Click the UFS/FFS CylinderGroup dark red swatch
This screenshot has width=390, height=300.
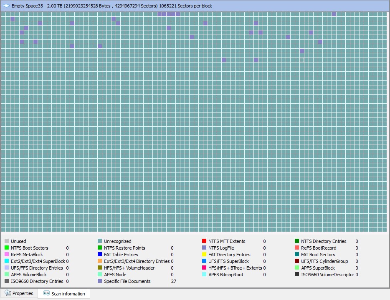click(297, 261)
